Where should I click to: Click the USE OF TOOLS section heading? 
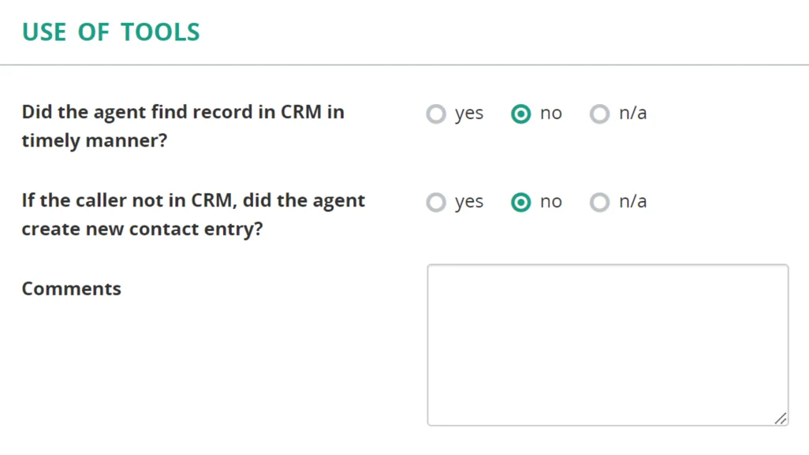[110, 32]
